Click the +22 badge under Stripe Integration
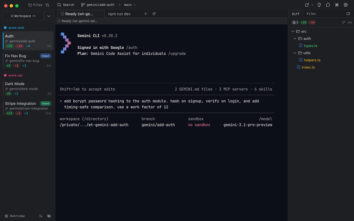Viewport: 354px width, 221px height. tap(9, 113)
